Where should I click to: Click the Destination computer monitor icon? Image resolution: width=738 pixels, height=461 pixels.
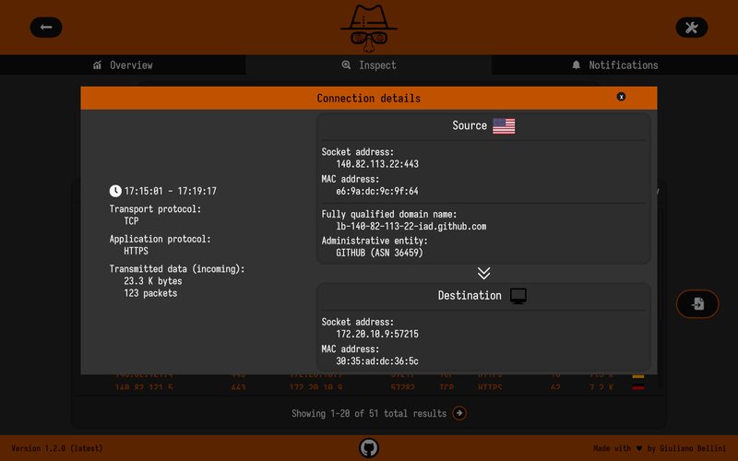[x=518, y=296]
